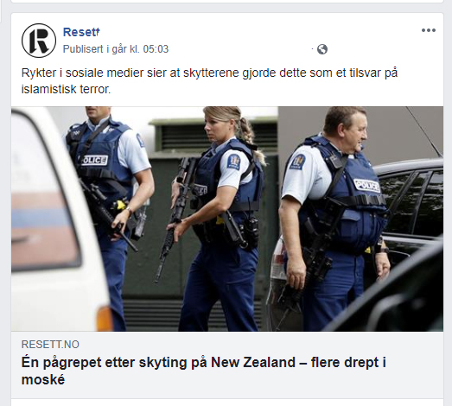Image resolution: width=452 pixels, height=406 pixels.
Task: Open the three-dot post options menu
Action: point(429,30)
